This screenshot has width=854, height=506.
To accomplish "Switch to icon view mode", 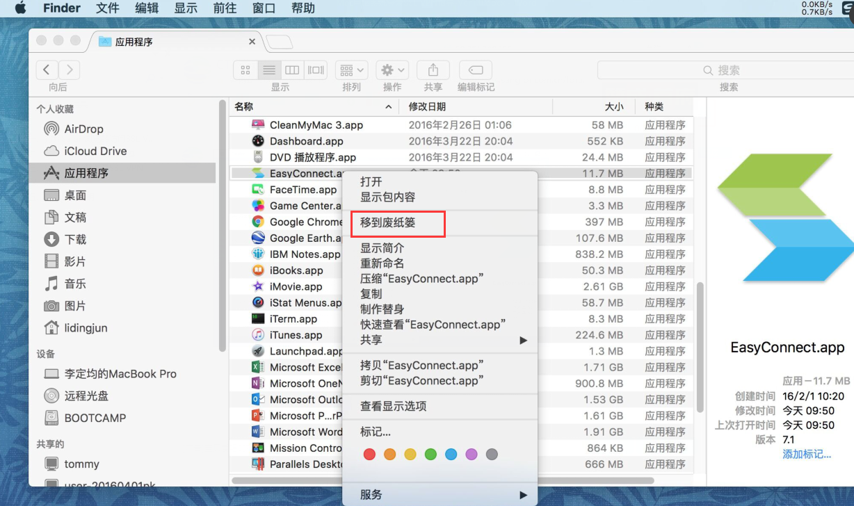I will (245, 70).
